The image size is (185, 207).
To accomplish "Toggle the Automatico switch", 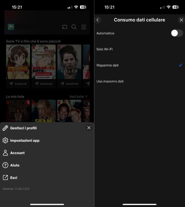I will [177, 33].
